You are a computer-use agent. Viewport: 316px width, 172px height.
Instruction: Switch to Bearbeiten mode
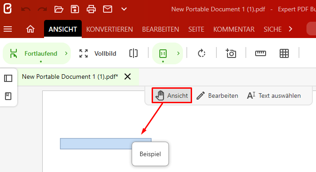point(217,96)
